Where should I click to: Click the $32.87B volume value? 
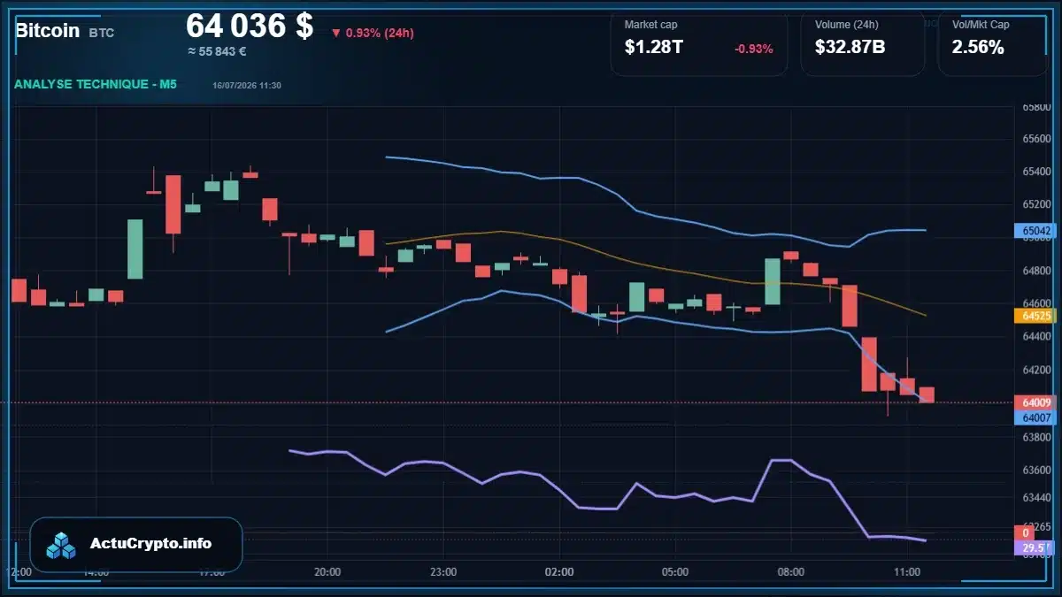click(x=850, y=48)
